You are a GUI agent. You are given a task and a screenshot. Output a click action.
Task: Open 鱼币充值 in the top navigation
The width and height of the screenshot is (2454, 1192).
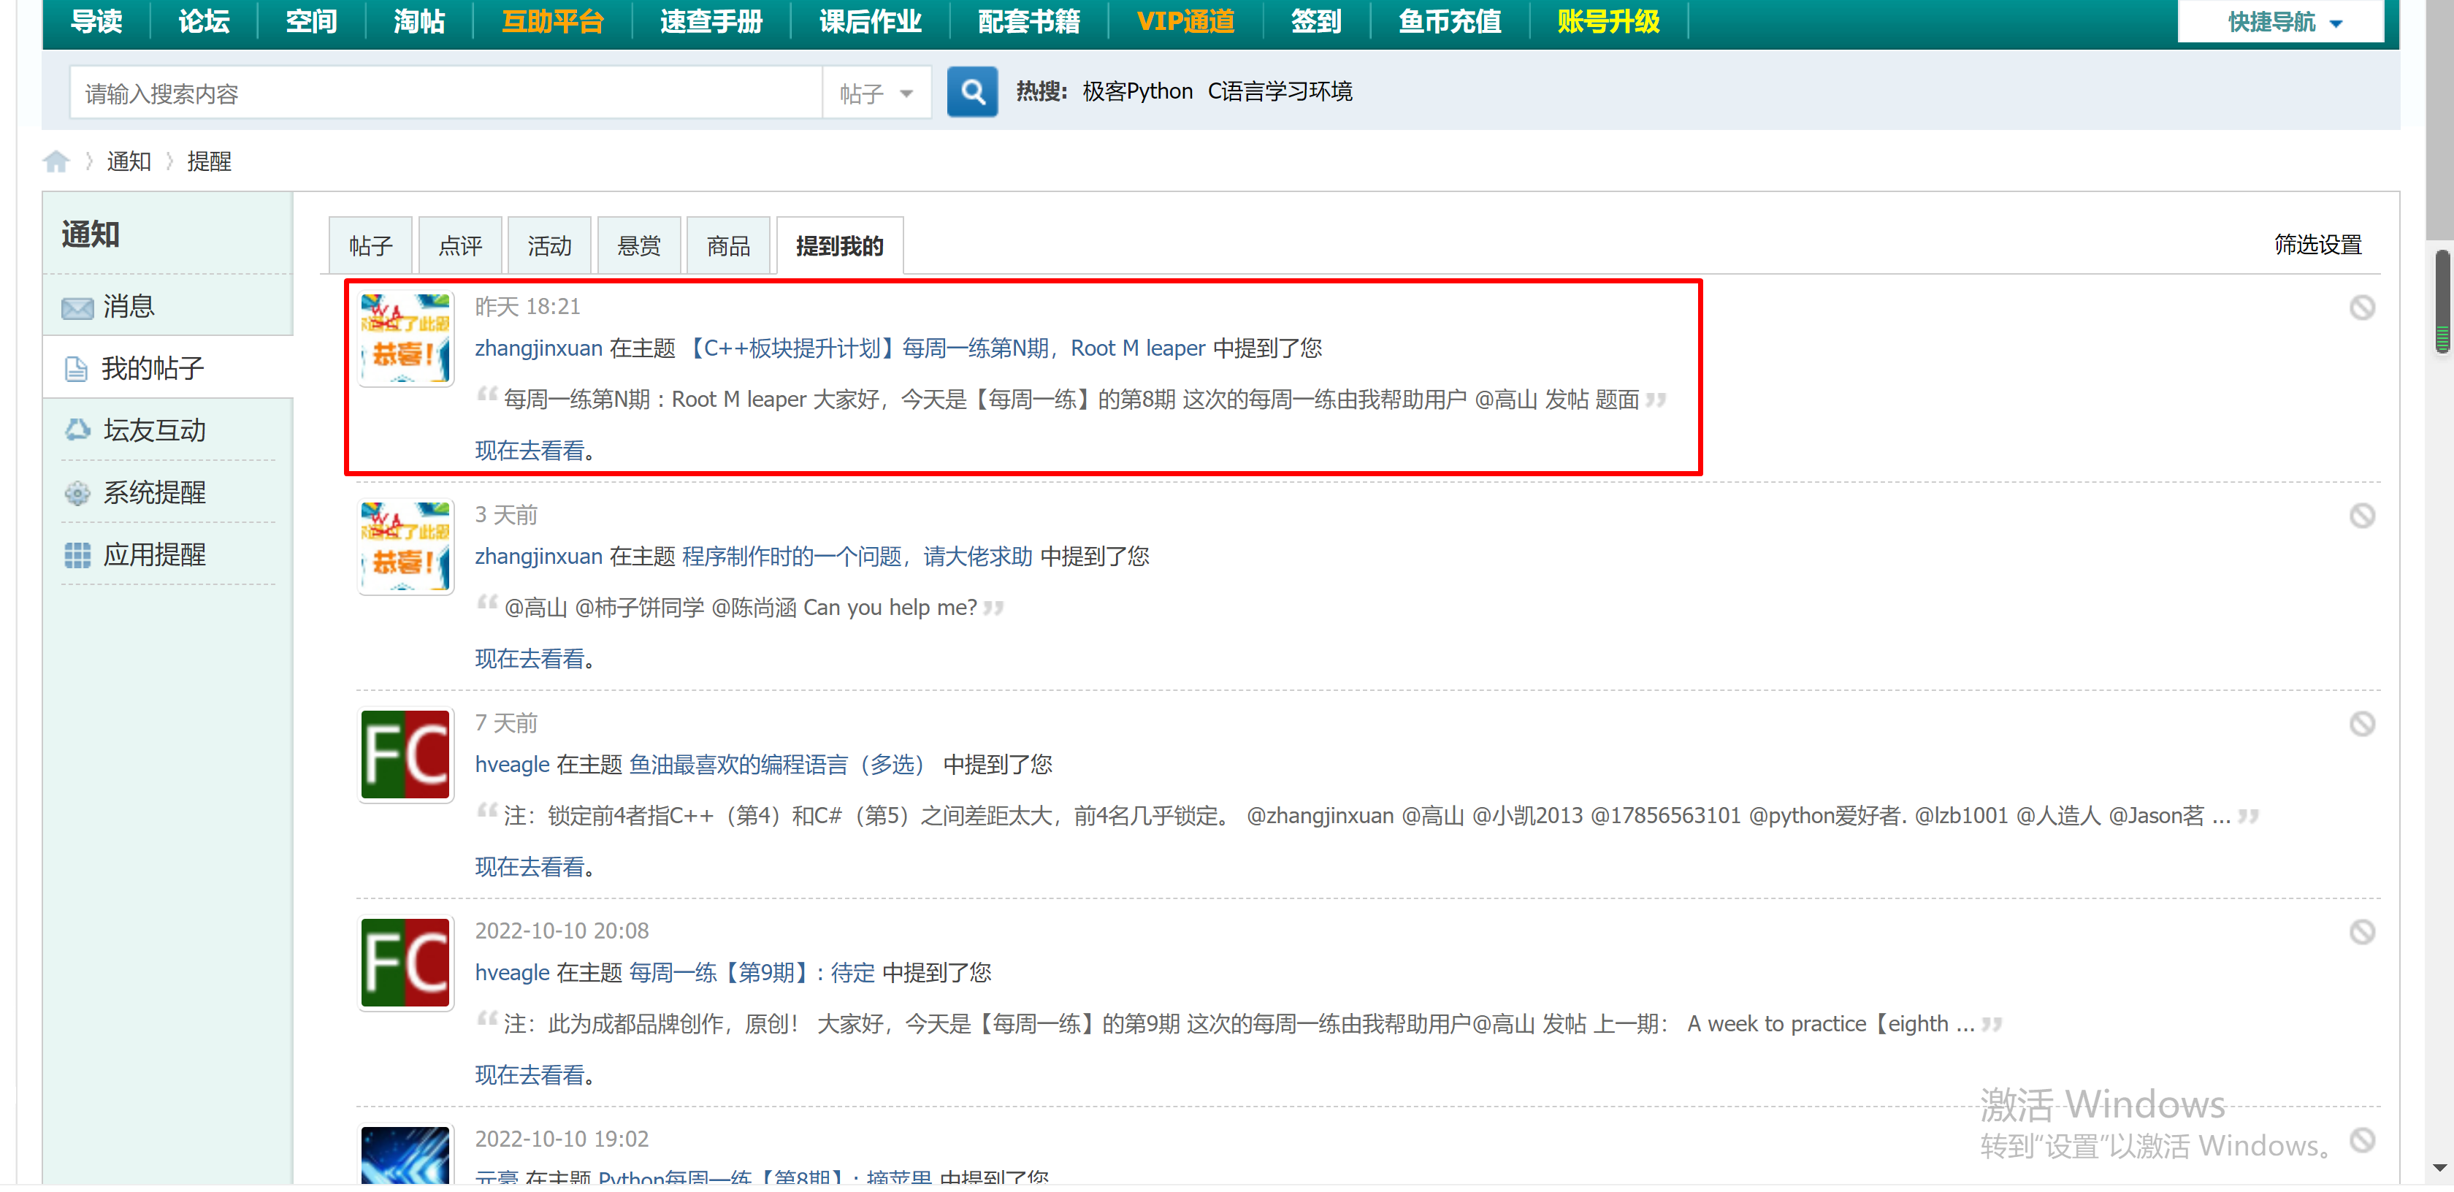(x=1449, y=21)
